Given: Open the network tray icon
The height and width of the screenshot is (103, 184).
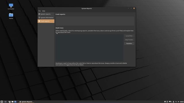Looking at the screenshot, I should 176,102.
